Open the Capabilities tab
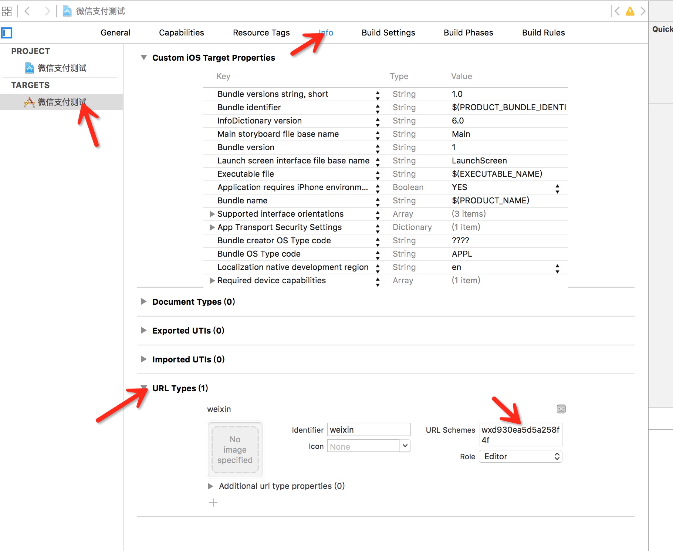Viewport: 673px width, 551px height. coord(182,33)
